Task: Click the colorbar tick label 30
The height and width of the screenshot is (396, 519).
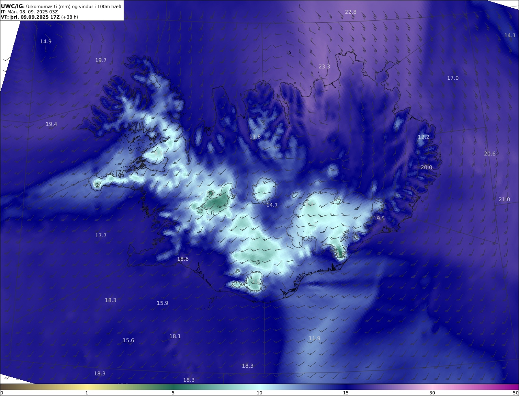Action: [x=432, y=393]
